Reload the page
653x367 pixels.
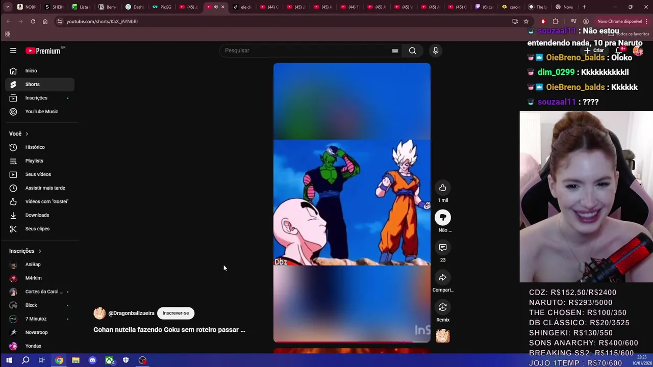click(x=33, y=21)
